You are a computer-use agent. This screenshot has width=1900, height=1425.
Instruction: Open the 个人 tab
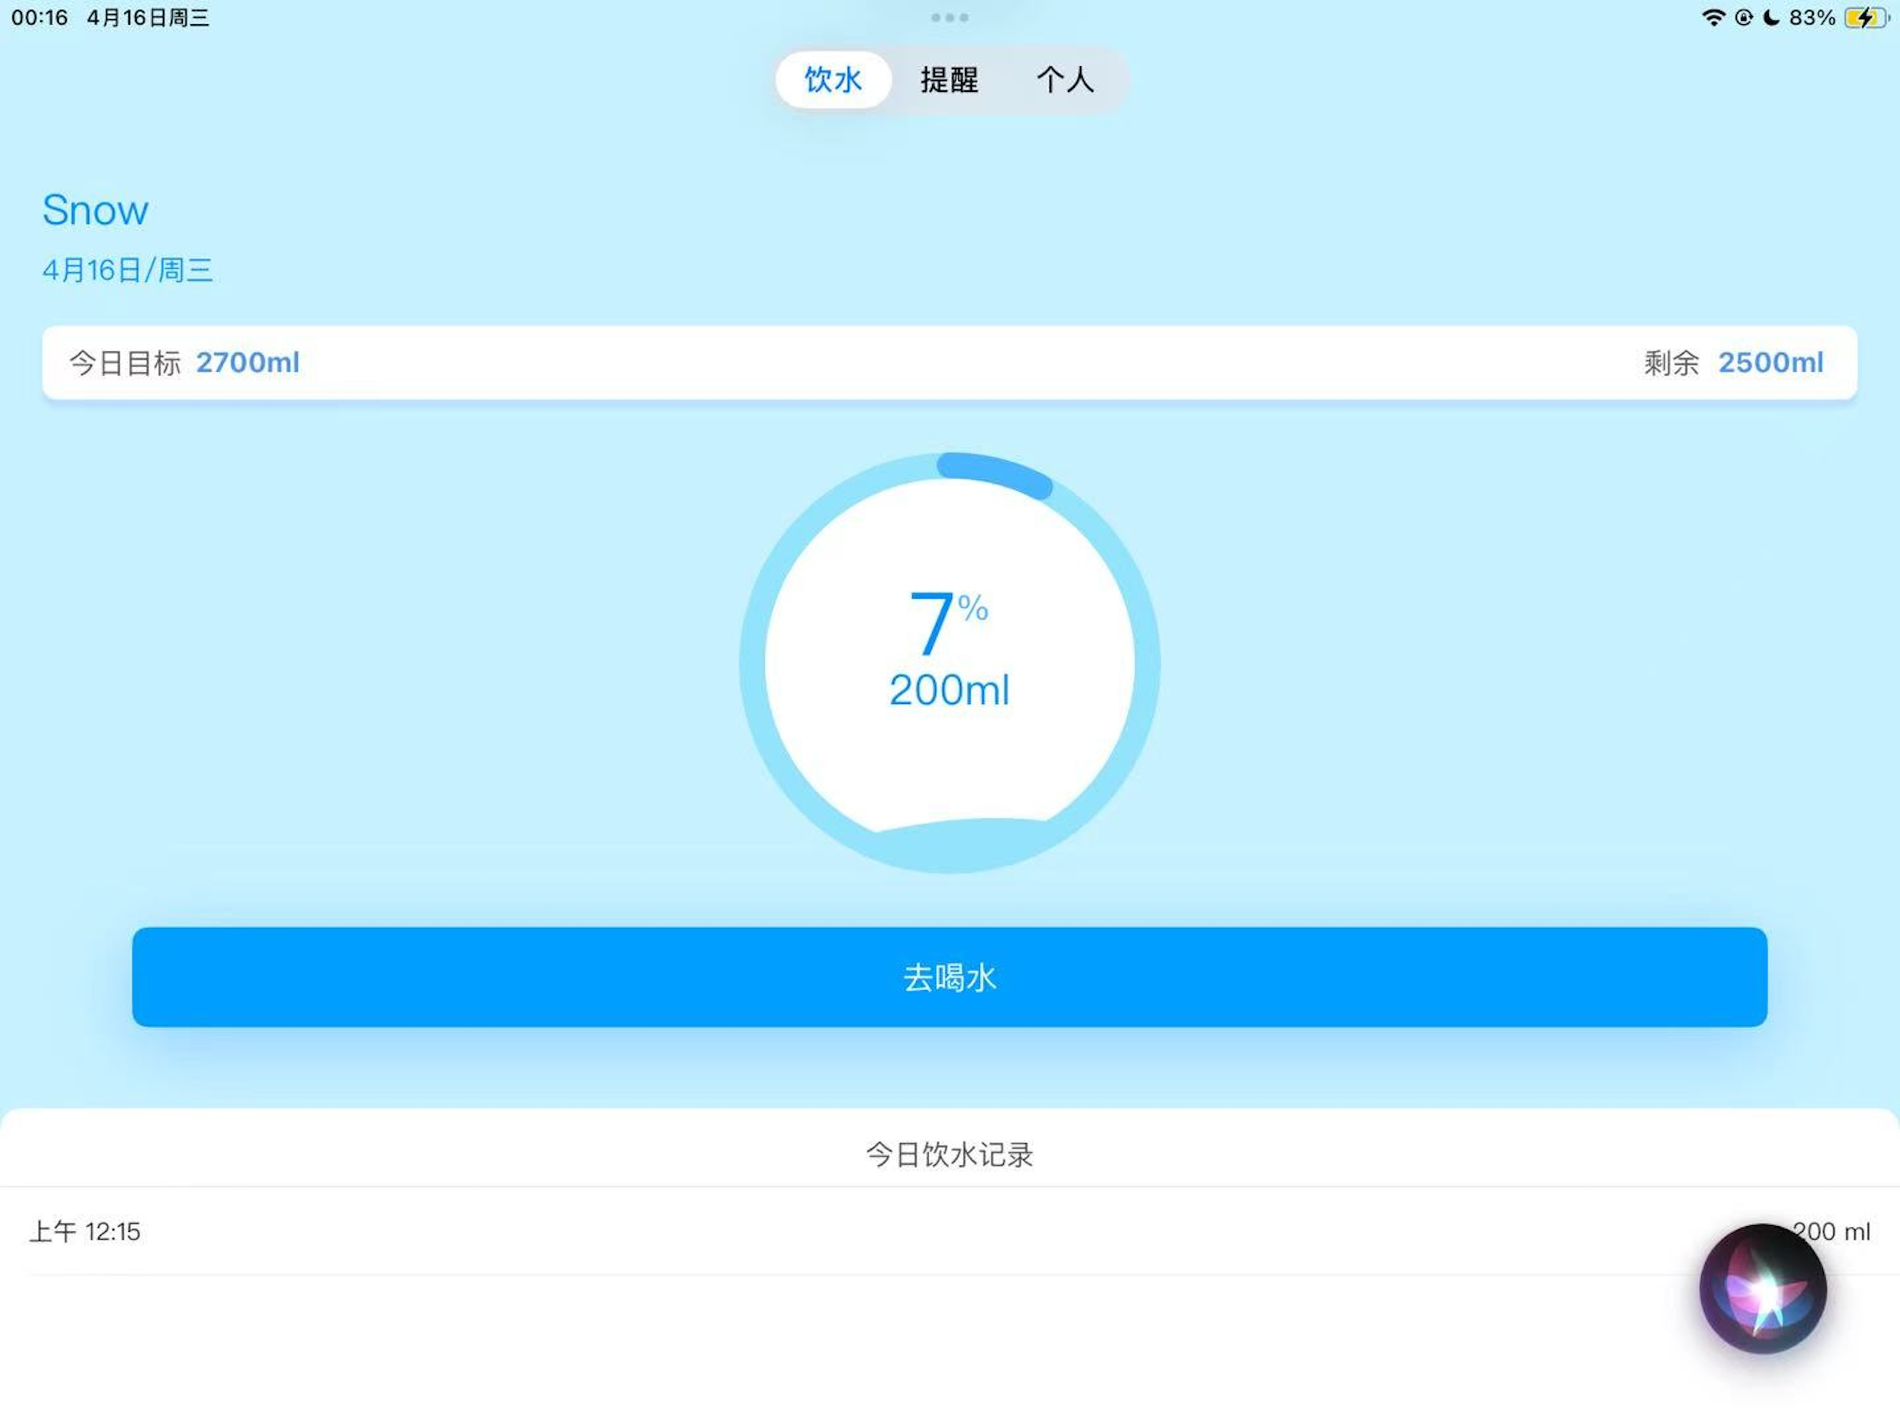pos(1065,80)
